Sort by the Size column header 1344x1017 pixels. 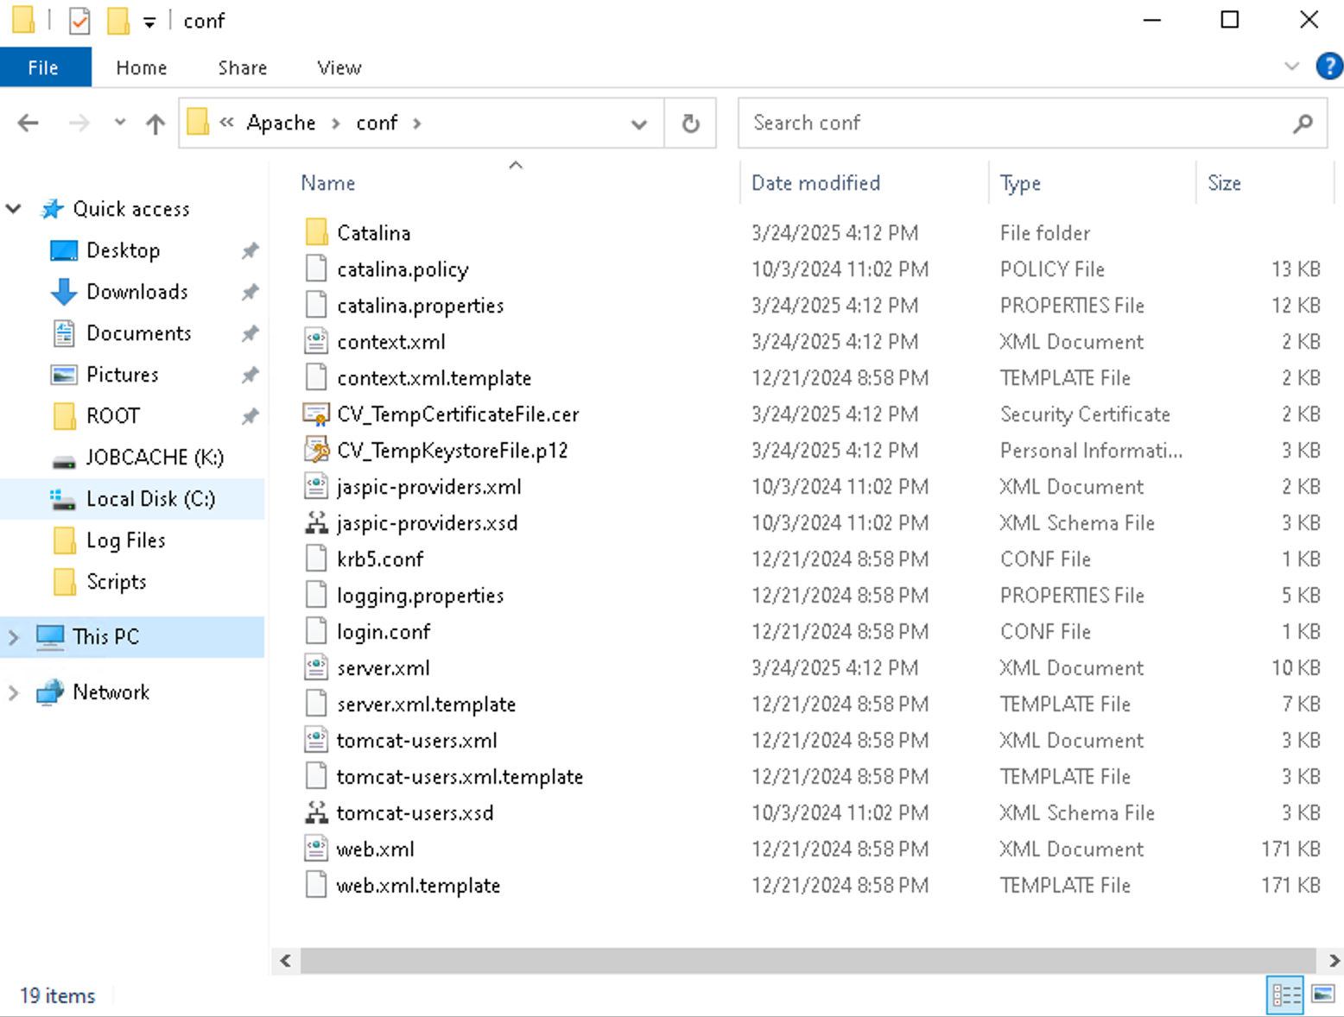1224,183
